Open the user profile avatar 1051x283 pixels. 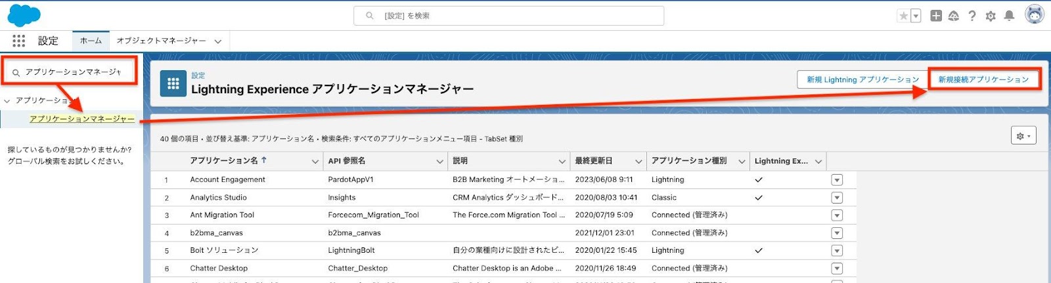pos(1035,14)
